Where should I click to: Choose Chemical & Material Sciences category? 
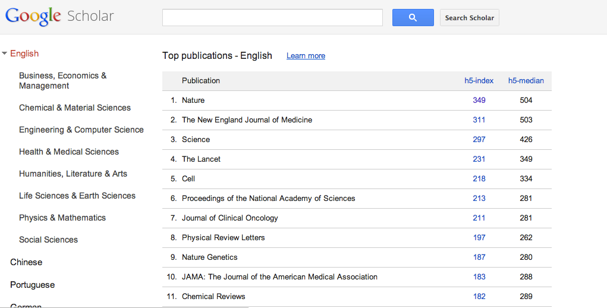(75, 108)
